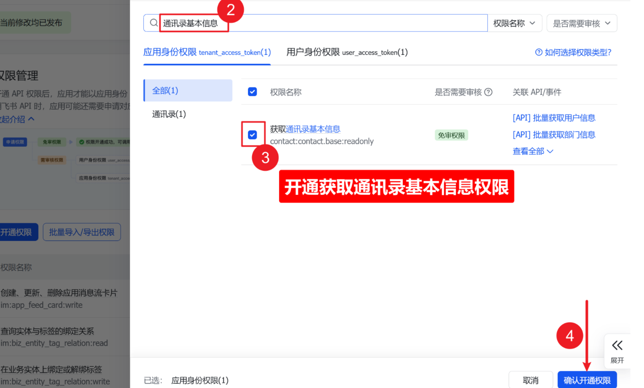Viewport: 644px width, 388px height.
Task: Open help via question mark near 如何选择权限类型
Action: click(539, 52)
